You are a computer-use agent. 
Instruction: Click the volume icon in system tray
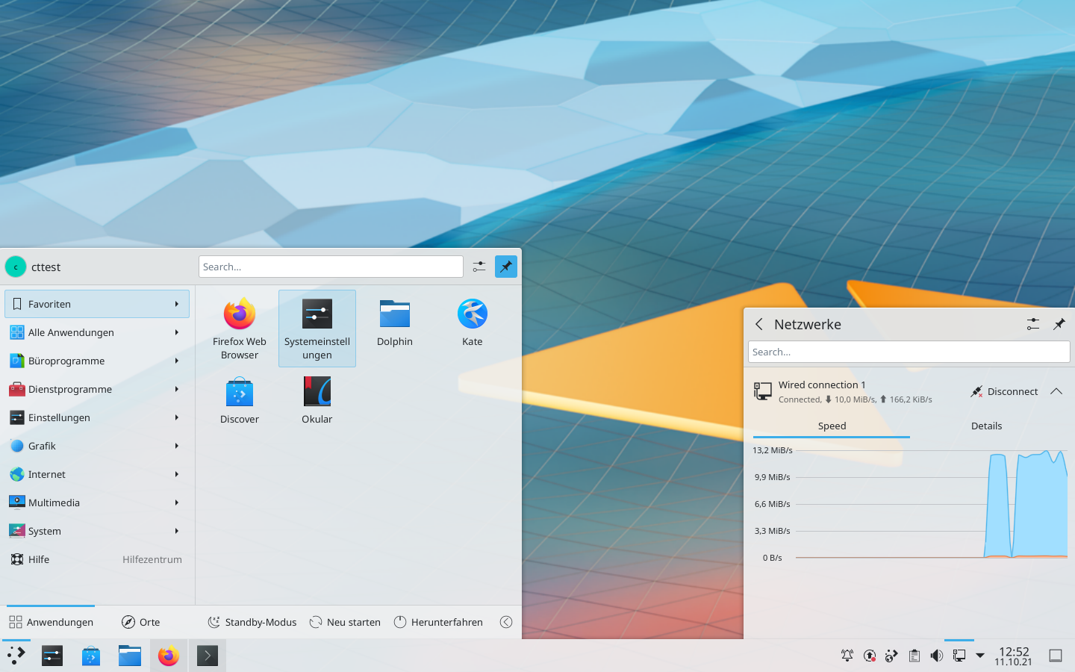(936, 656)
